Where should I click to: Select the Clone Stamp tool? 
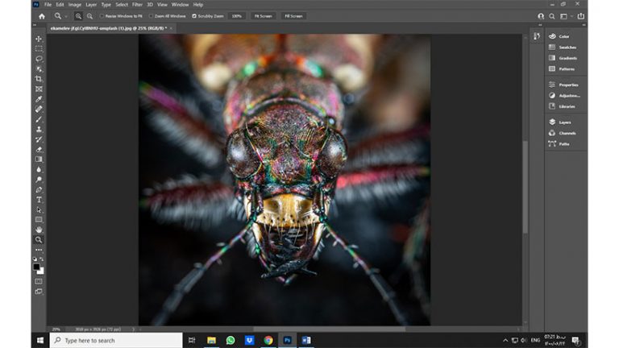tap(39, 130)
